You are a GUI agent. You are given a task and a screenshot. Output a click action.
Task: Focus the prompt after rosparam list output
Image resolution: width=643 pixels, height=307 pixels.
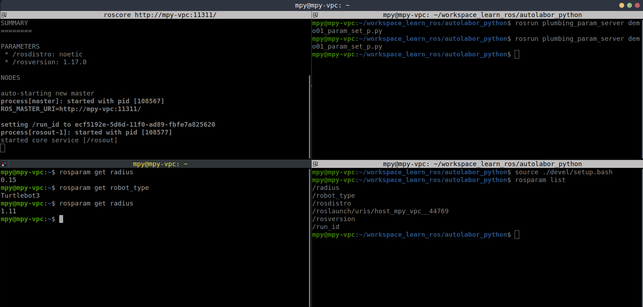(517, 235)
